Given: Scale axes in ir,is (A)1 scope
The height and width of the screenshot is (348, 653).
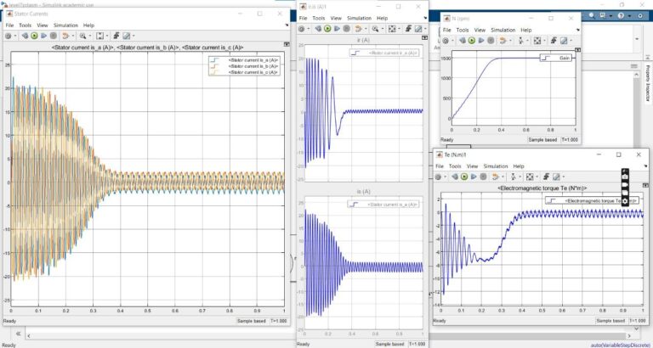Looking at the screenshot, I should pyautogui.click(x=392, y=29).
